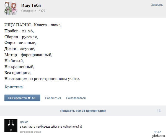Click comment timestamp сегодня в 14:38
This screenshot has height=139, width=166.
coord(30,132)
